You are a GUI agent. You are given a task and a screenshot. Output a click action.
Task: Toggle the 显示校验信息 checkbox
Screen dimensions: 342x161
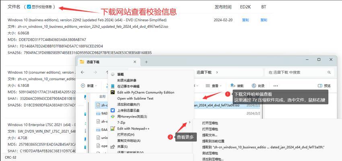tap(29, 7)
